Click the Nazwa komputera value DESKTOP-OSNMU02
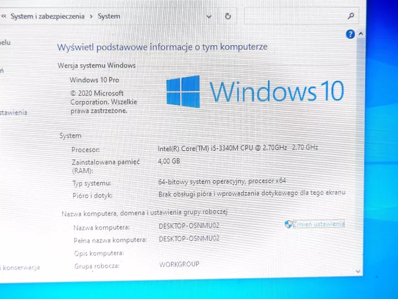The width and height of the screenshot is (398, 299). (x=189, y=225)
